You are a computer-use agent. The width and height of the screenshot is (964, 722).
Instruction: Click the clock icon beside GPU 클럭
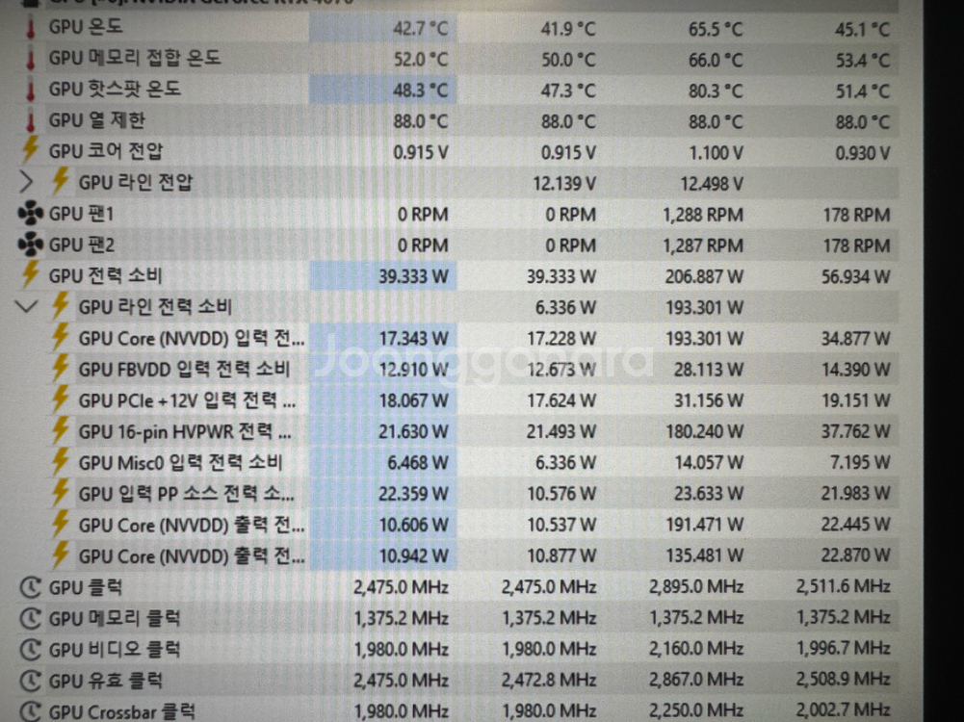point(32,587)
